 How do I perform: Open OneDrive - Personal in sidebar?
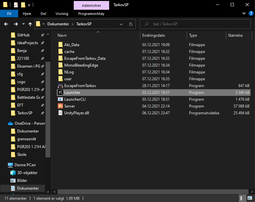[27, 123]
